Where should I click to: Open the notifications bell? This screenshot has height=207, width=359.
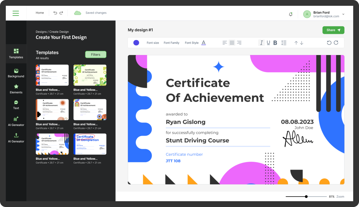[291, 14]
